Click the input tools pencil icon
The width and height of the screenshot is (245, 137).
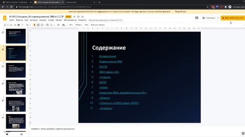(64, 25)
